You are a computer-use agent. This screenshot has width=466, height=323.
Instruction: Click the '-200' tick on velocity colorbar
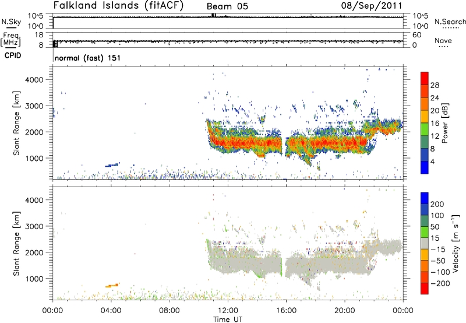pyautogui.click(x=440, y=283)
